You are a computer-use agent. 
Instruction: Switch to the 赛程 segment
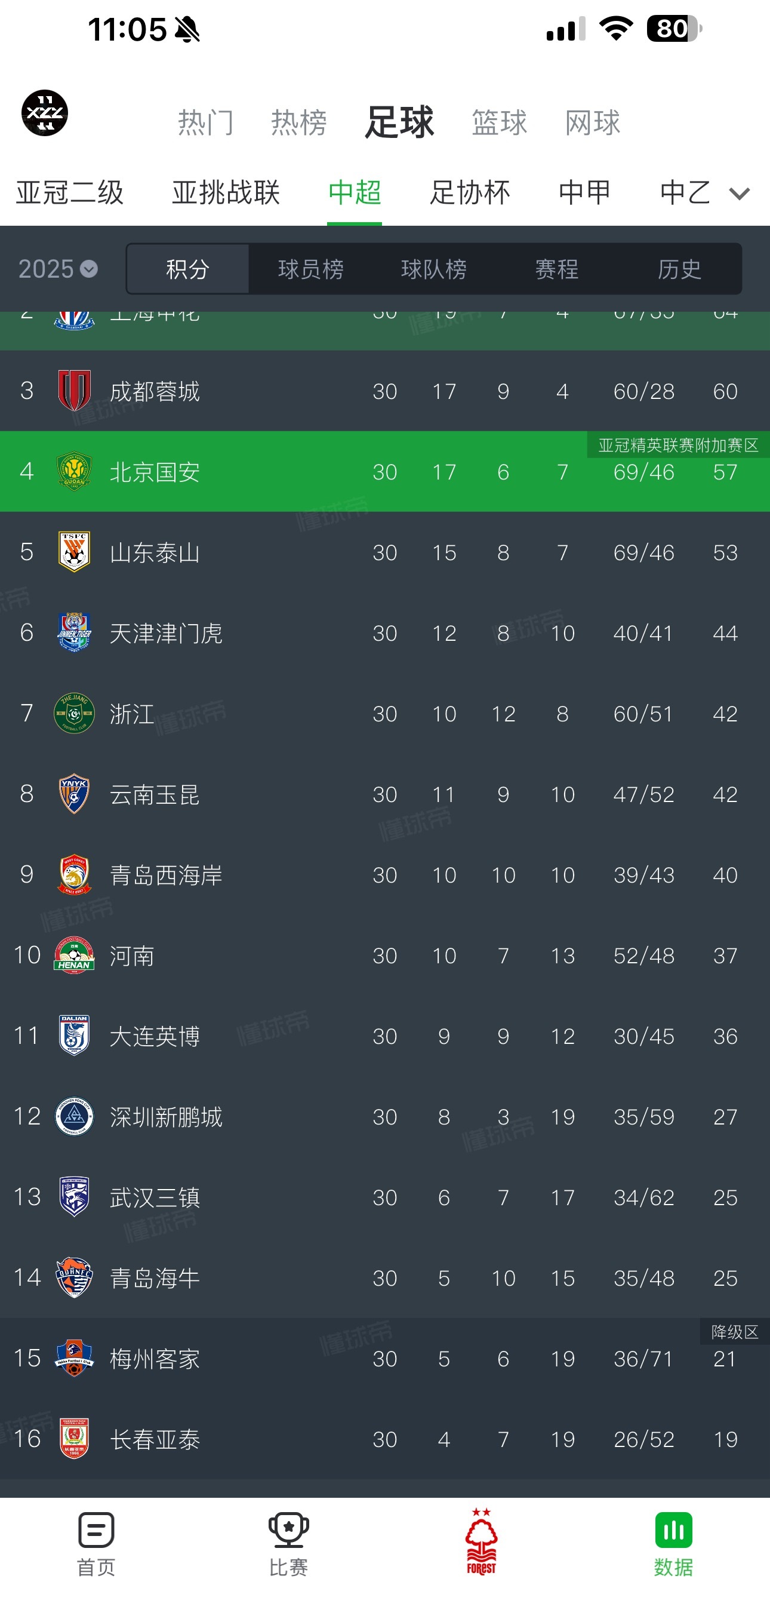557,269
